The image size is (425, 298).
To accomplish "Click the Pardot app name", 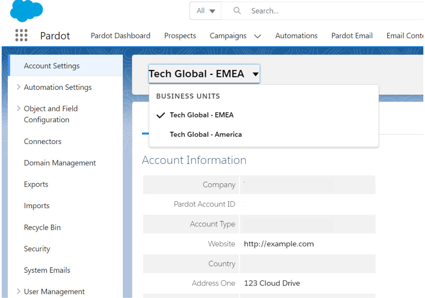I will pos(55,36).
